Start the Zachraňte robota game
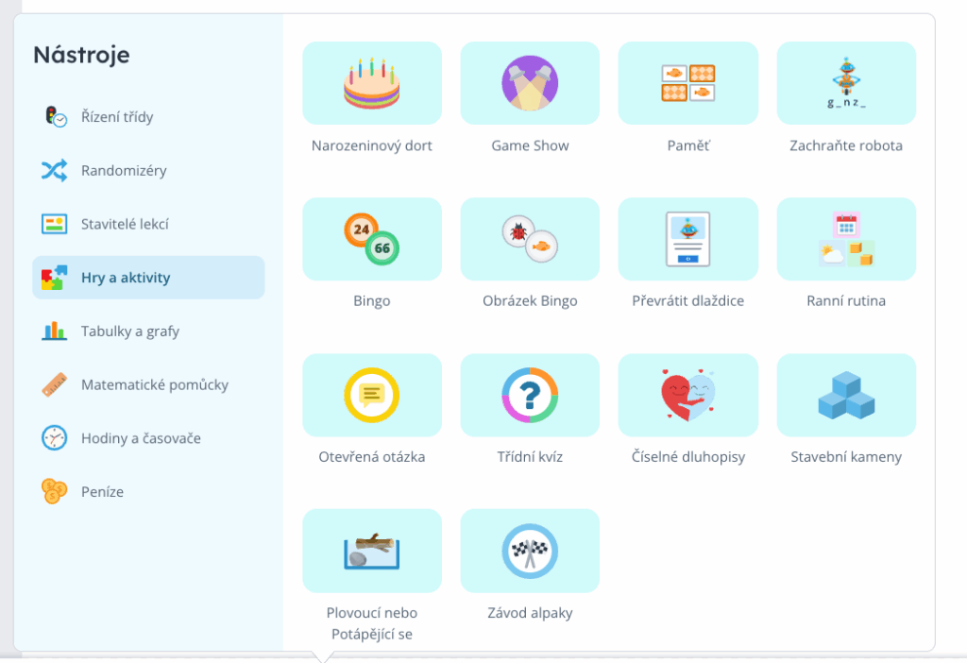The width and height of the screenshot is (967, 663). coord(846,83)
